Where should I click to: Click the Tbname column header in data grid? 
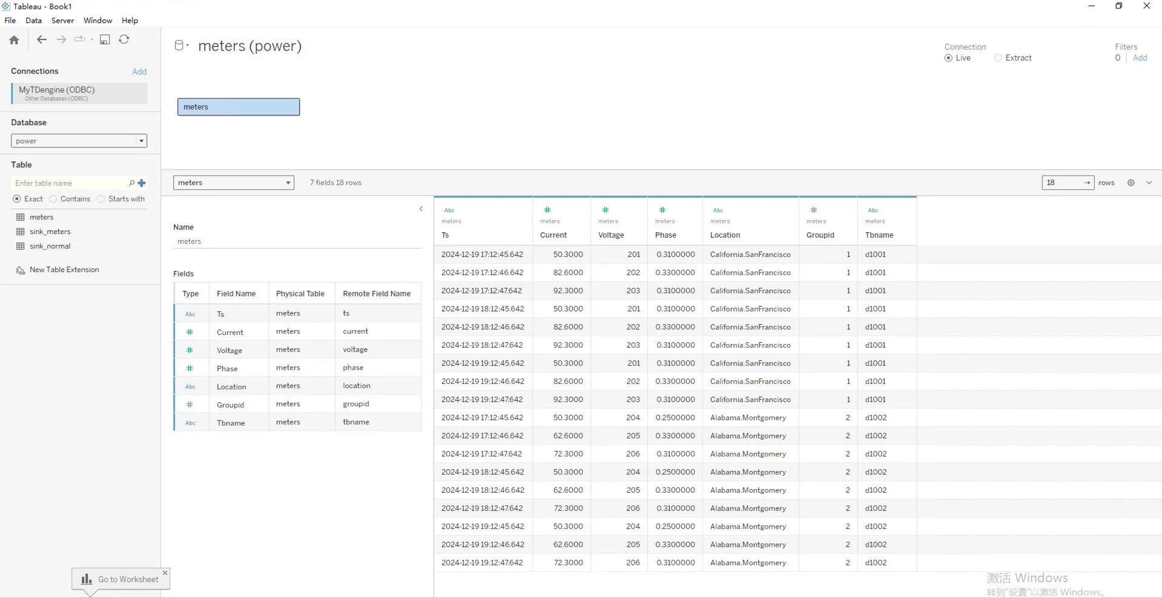tap(879, 235)
